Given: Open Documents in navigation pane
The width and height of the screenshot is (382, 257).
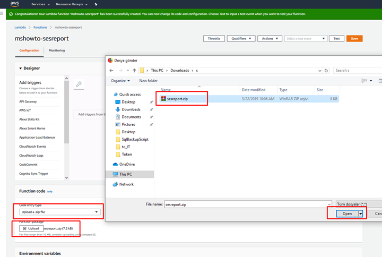Looking at the screenshot, I should 131,117.
